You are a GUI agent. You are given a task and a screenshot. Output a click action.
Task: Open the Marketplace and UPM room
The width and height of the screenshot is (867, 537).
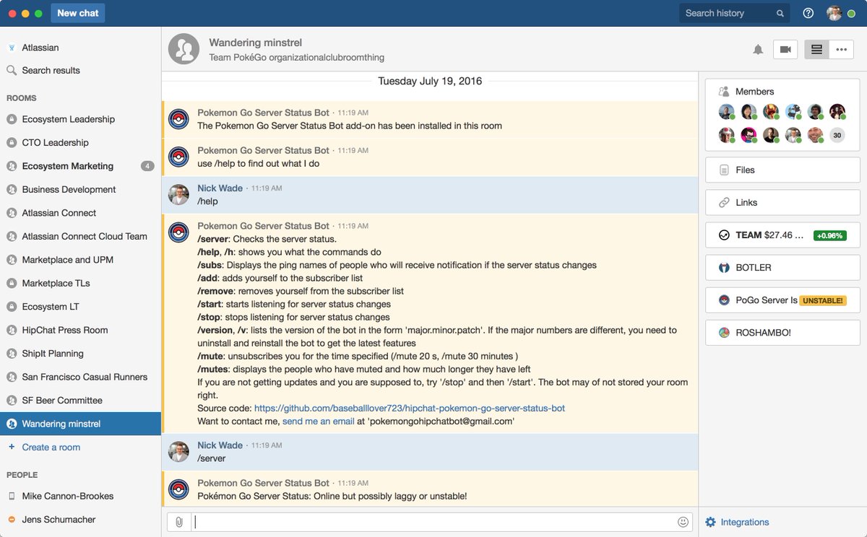(80, 260)
